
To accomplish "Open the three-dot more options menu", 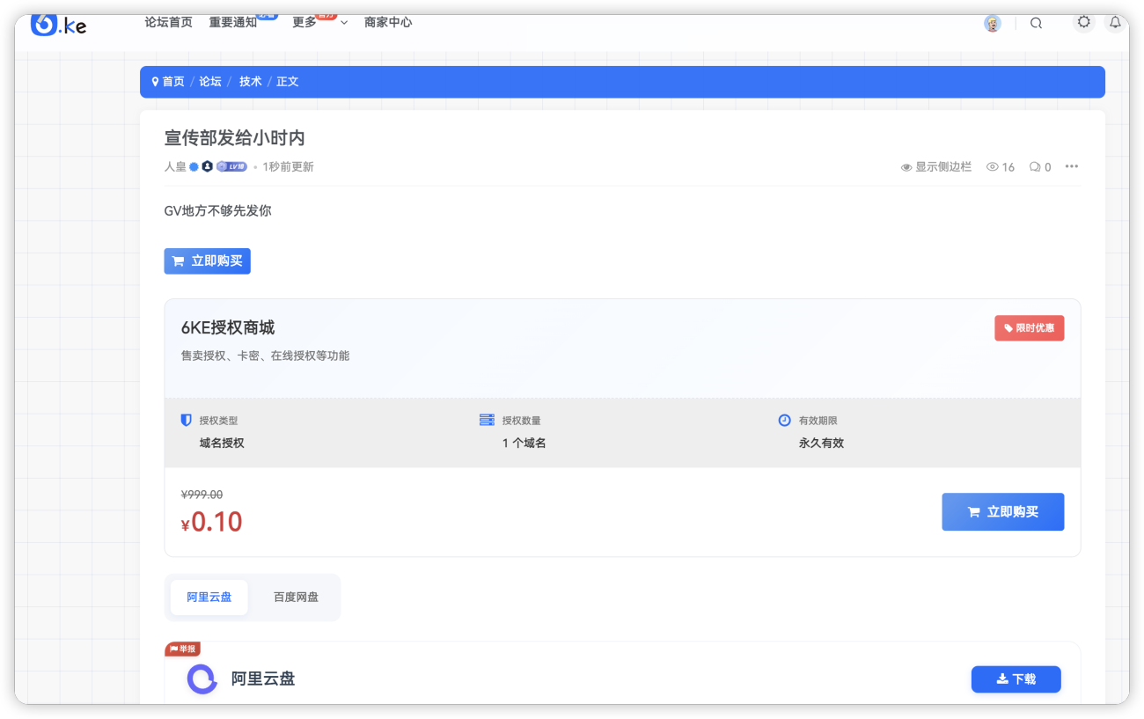I will 1072,166.
